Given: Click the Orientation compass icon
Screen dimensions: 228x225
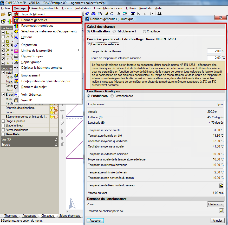Looking at the screenshot, I should tap(16, 45).
